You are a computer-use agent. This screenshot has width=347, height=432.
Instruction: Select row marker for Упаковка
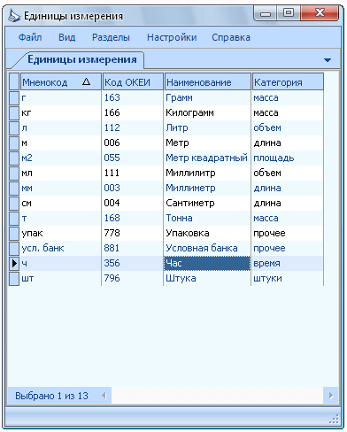pyautogui.click(x=14, y=233)
